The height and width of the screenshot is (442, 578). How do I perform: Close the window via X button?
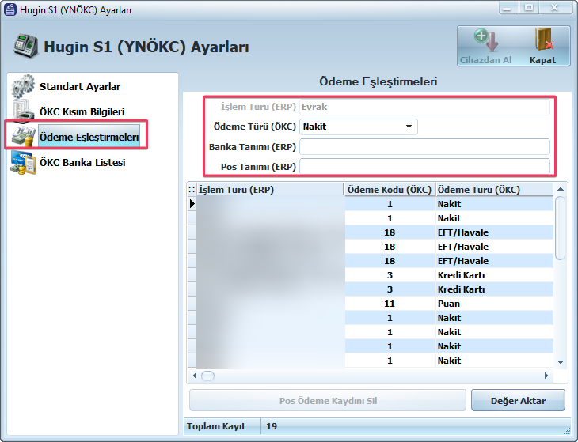tap(554, 8)
